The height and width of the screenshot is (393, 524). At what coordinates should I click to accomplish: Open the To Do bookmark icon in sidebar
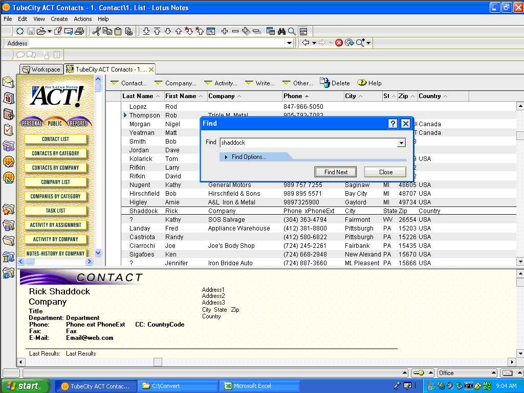coord(8,130)
